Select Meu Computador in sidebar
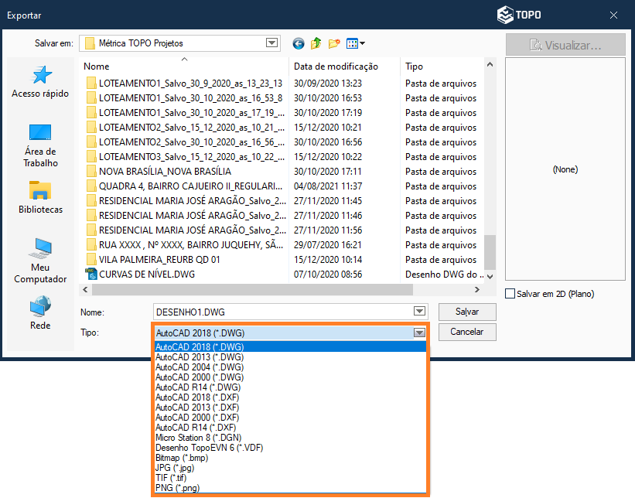Screen dimensions: 635x498 pyautogui.click(x=40, y=261)
